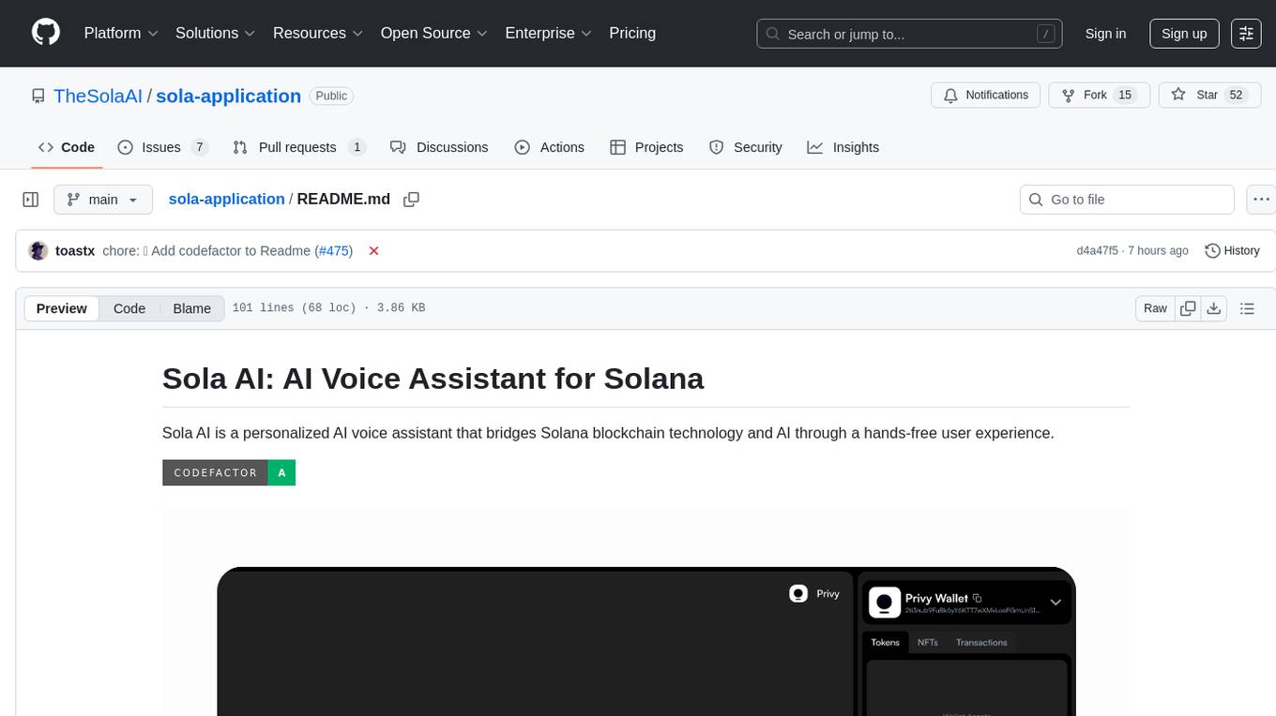Open the README outline list icon

1247,308
